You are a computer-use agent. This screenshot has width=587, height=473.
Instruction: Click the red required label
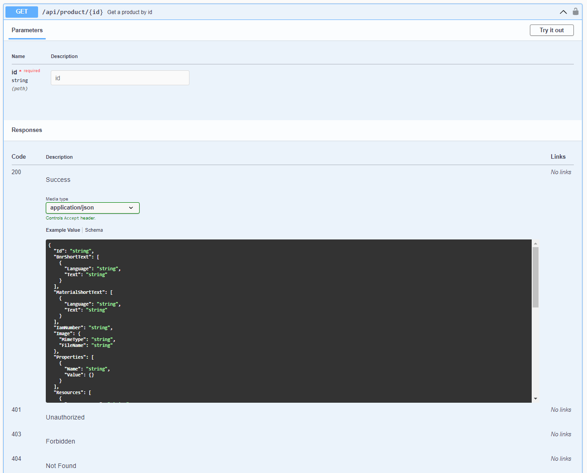pyautogui.click(x=32, y=71)
